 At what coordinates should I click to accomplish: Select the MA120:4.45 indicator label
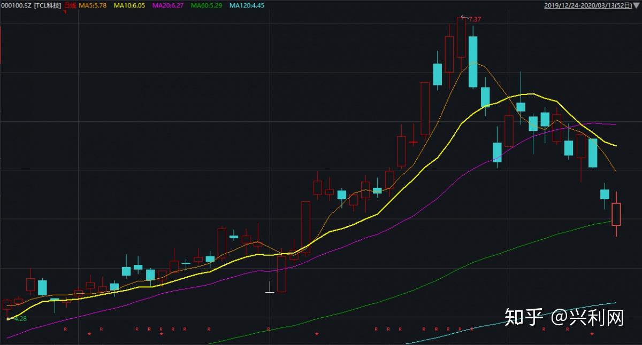coord(247,5)
